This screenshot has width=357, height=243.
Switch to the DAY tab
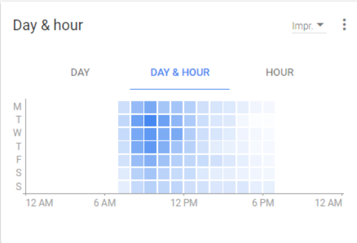point(80,73)
